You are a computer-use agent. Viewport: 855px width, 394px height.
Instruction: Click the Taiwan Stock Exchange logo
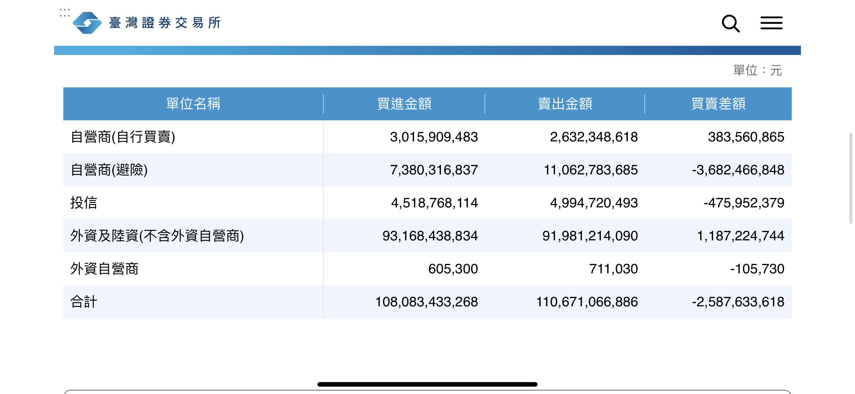point(87,23)
